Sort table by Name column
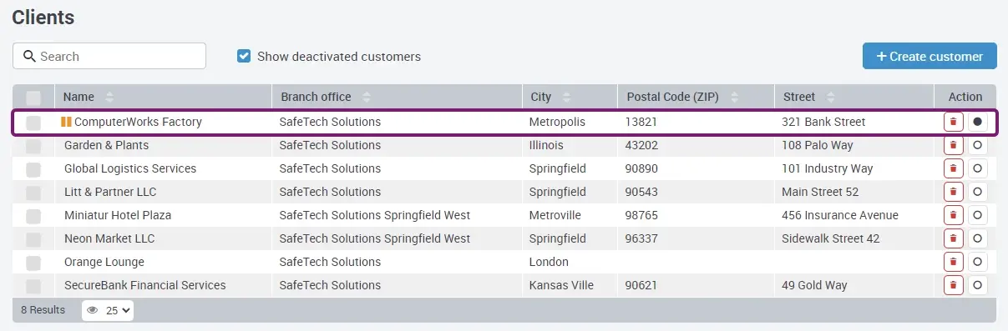1008x331 pixels. coord(109,97)
